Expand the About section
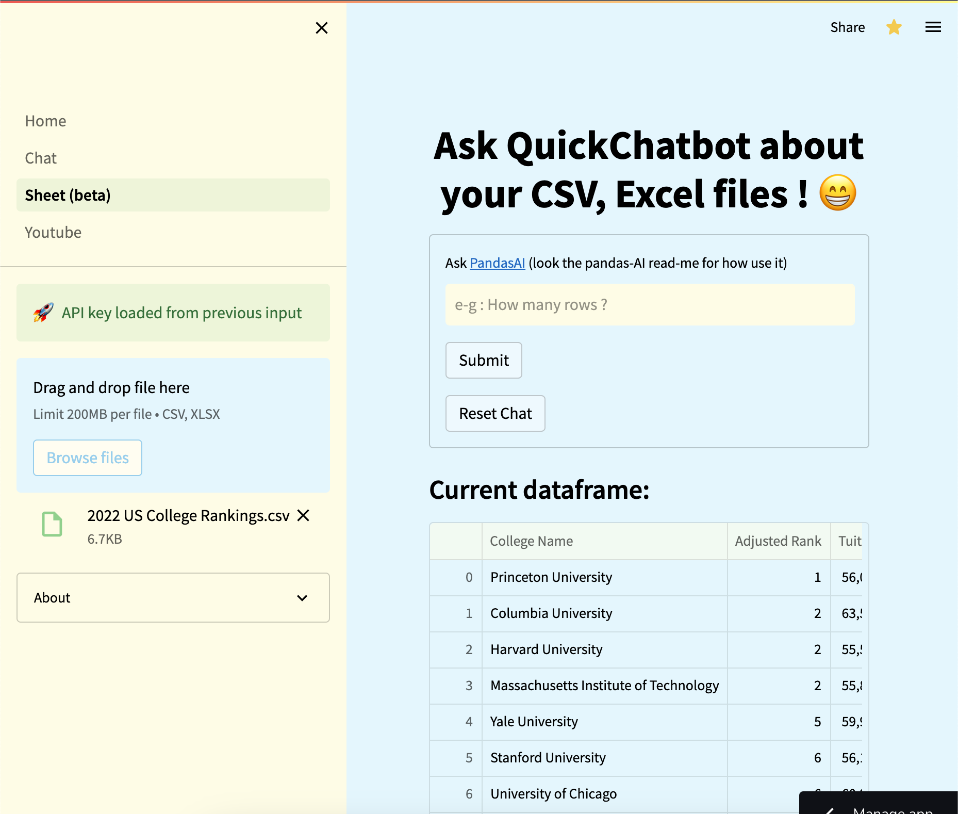The width and height of the screenshot is (958, 814). (x=173, y=598)
